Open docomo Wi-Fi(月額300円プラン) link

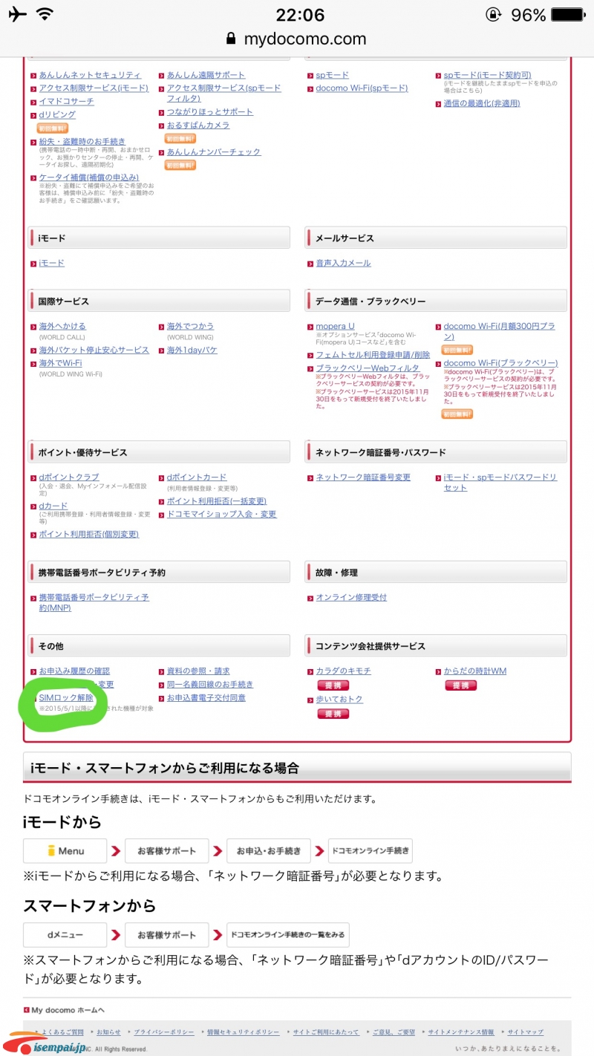[x=499, y=331]
